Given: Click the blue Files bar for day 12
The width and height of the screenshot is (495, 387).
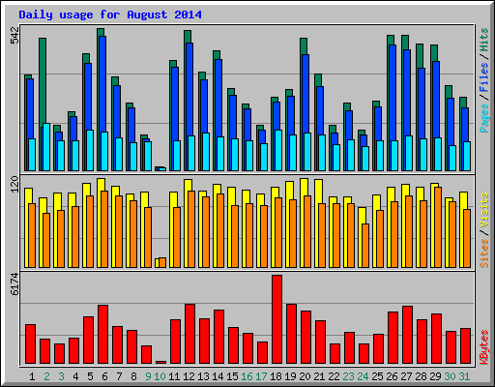Looking at the screenshot, I should [x=190, y=89].
